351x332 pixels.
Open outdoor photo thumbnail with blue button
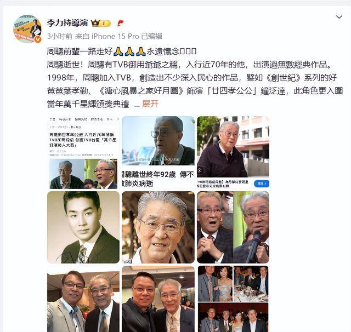click(233, 152)
